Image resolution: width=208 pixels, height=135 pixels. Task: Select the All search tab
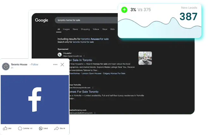[59, 29]
